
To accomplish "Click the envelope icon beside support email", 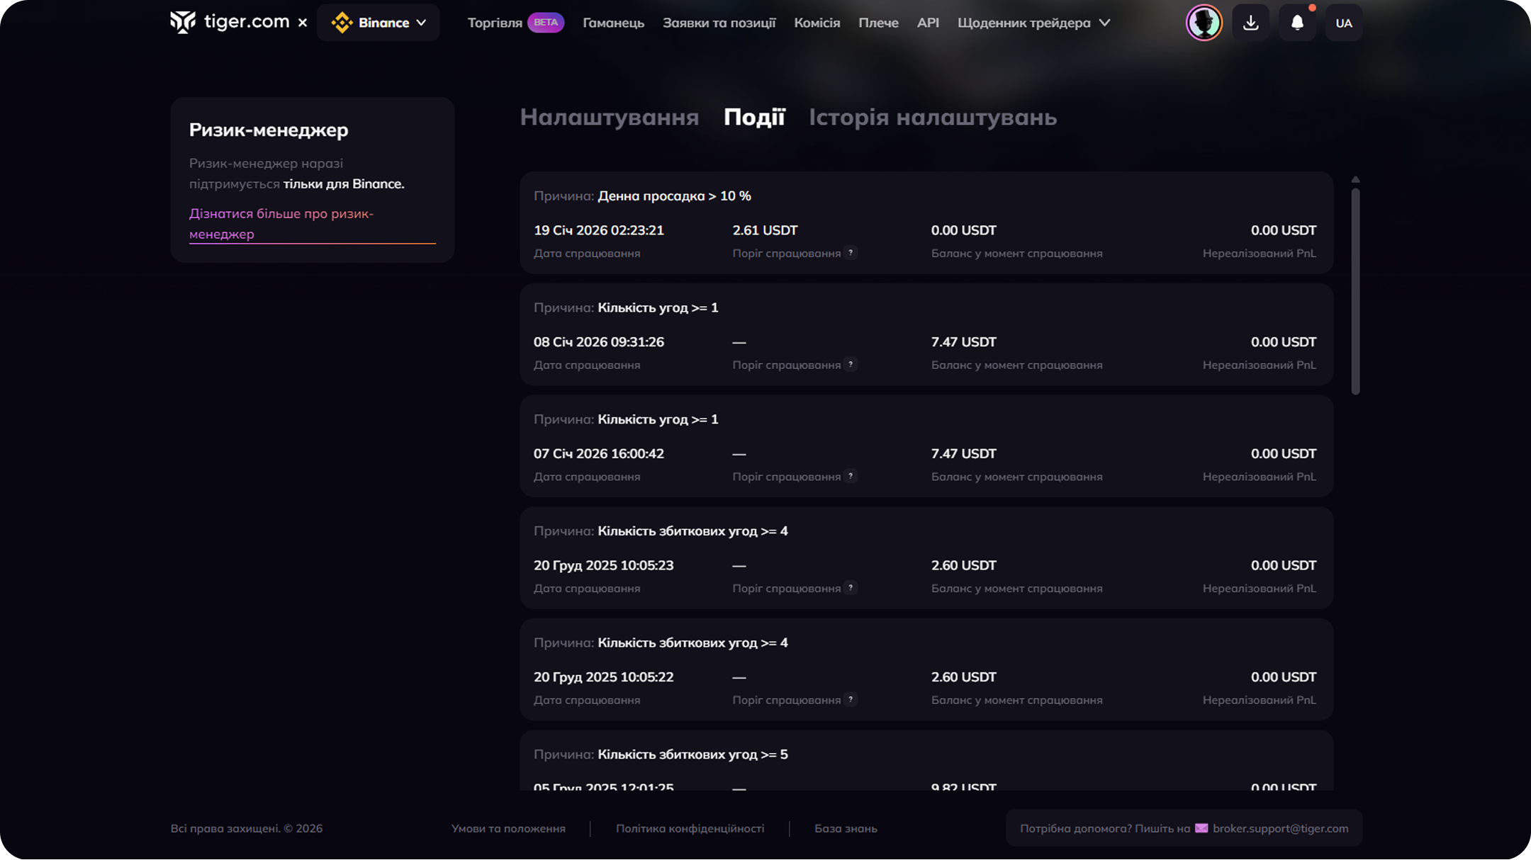I will coord(1201,828).
